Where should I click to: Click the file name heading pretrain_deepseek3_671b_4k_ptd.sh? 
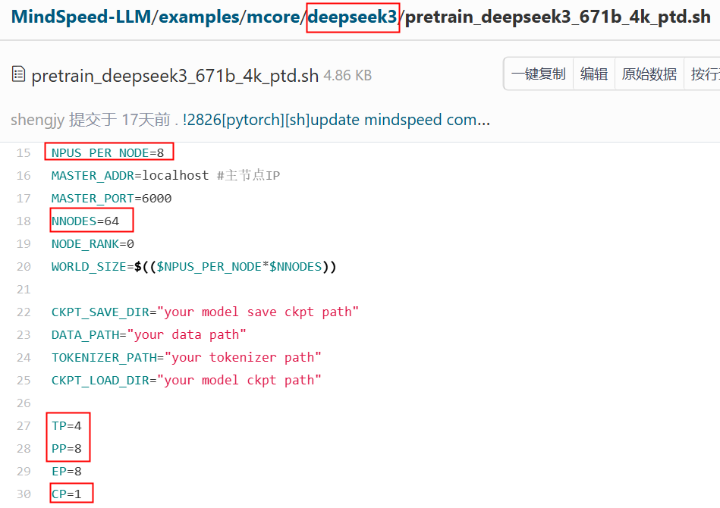(x=175, y=76)
